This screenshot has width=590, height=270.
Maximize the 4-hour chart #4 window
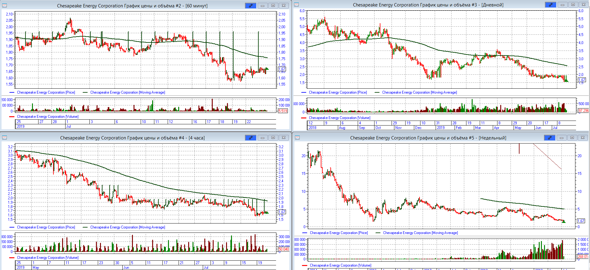coord(273,138)
